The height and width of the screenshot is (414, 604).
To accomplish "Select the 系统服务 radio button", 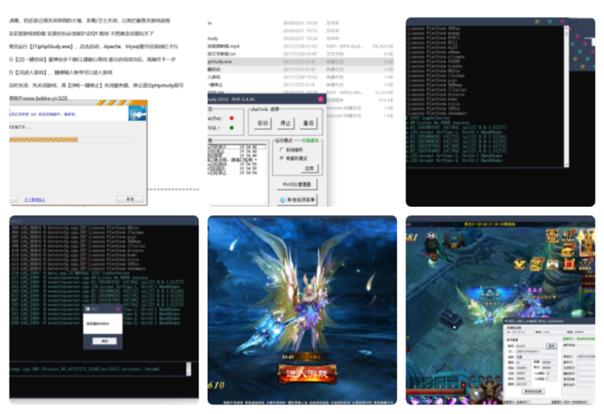I will (282, 150).
